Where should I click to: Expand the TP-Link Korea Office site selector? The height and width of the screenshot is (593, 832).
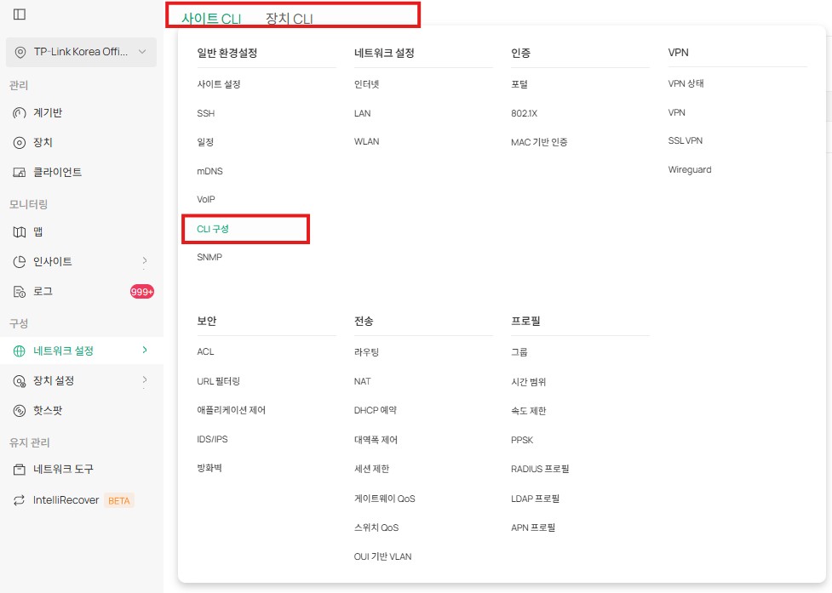click(x=81, y=52)
